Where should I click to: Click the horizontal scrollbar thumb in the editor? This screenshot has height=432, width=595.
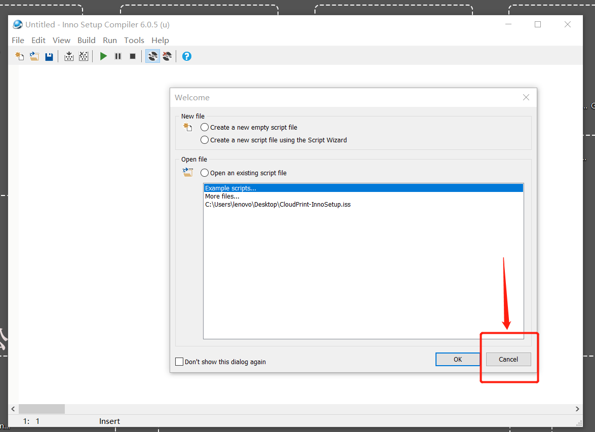[42, 409]
